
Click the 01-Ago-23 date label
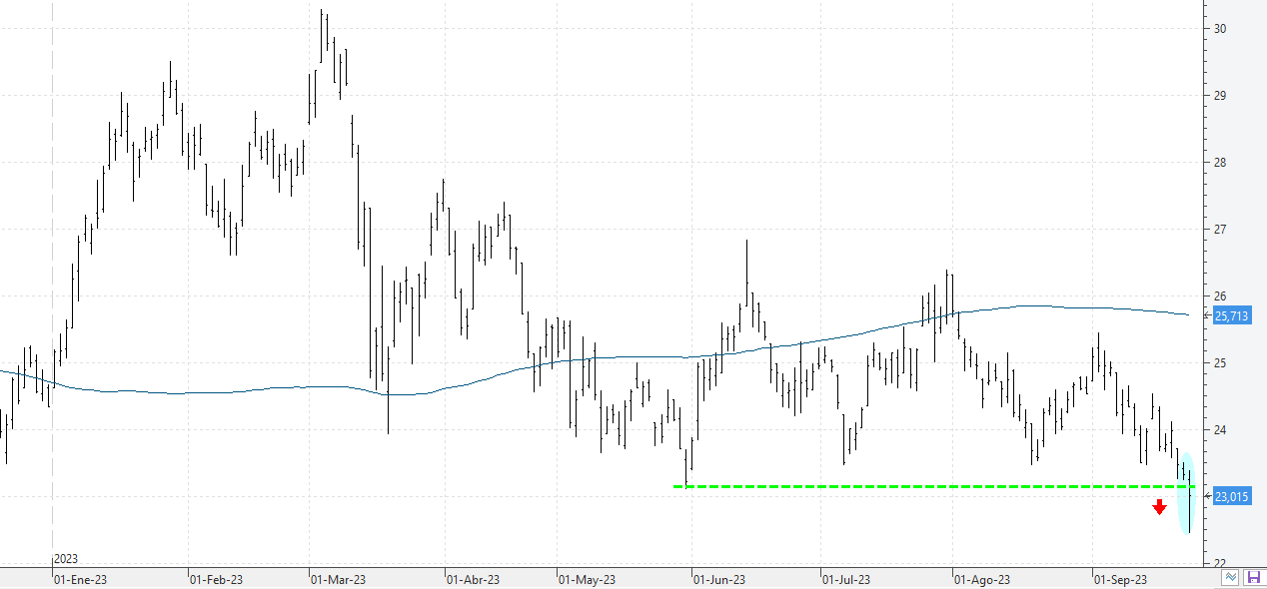point(981,579)
